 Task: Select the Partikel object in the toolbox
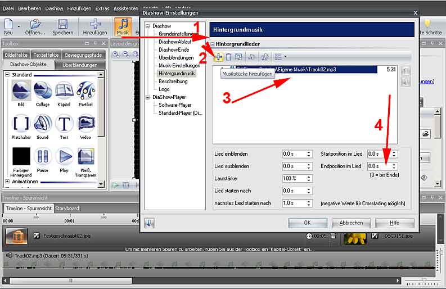85,91
